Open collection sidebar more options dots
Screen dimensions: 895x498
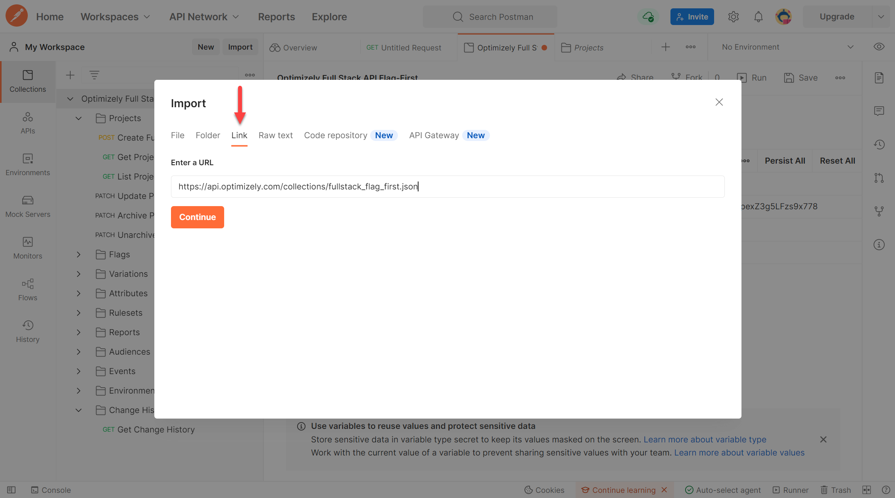tap(250, 75)
